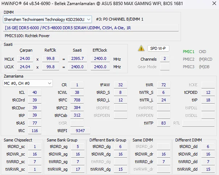Click the empty Gear Mode field
Viewport: 219px width, 175px height.
click(x=165, y=67)
